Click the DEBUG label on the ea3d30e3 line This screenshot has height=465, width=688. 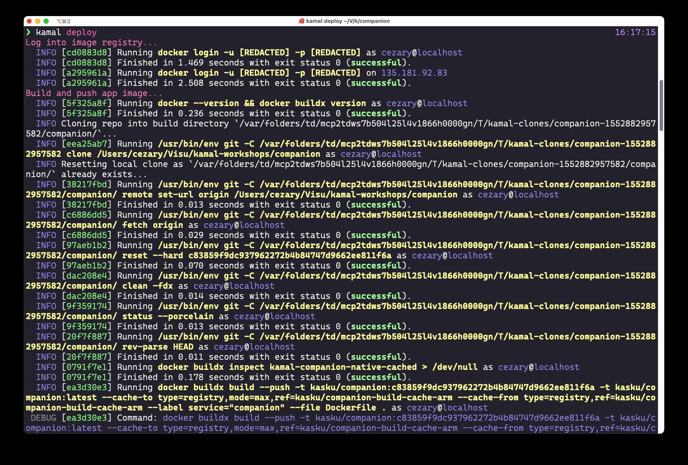tap(43, 418)
